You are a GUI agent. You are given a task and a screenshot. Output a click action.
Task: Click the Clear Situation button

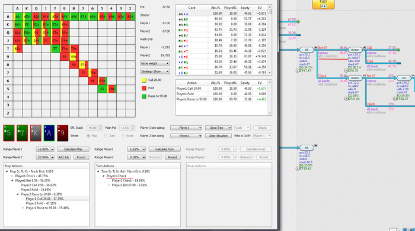(218, 136)
